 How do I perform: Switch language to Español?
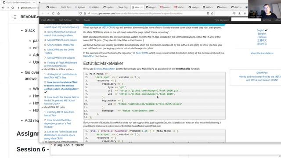tap(262, 34)
